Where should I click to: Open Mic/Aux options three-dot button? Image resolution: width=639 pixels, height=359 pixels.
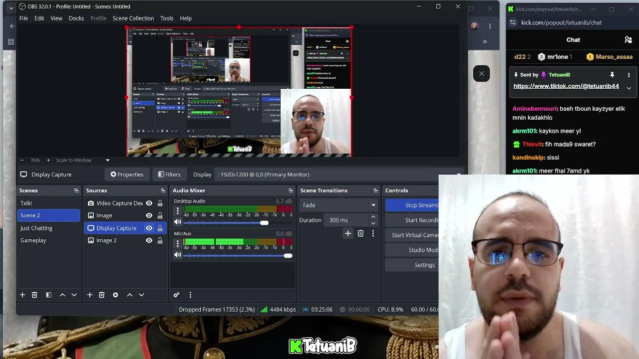pos(177,243)
